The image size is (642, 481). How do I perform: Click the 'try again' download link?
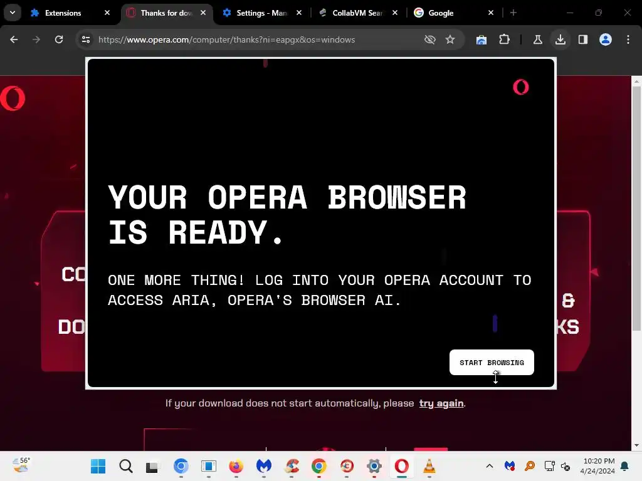pos(441,403)
